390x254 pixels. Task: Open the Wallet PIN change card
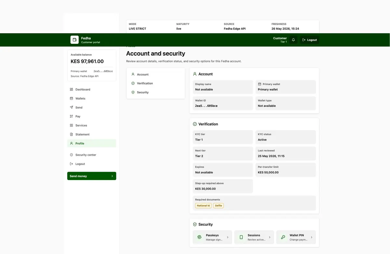[296, 237]
